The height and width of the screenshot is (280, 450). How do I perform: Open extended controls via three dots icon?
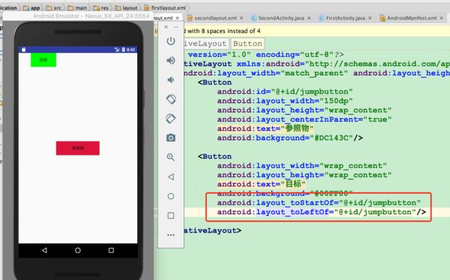171,235
